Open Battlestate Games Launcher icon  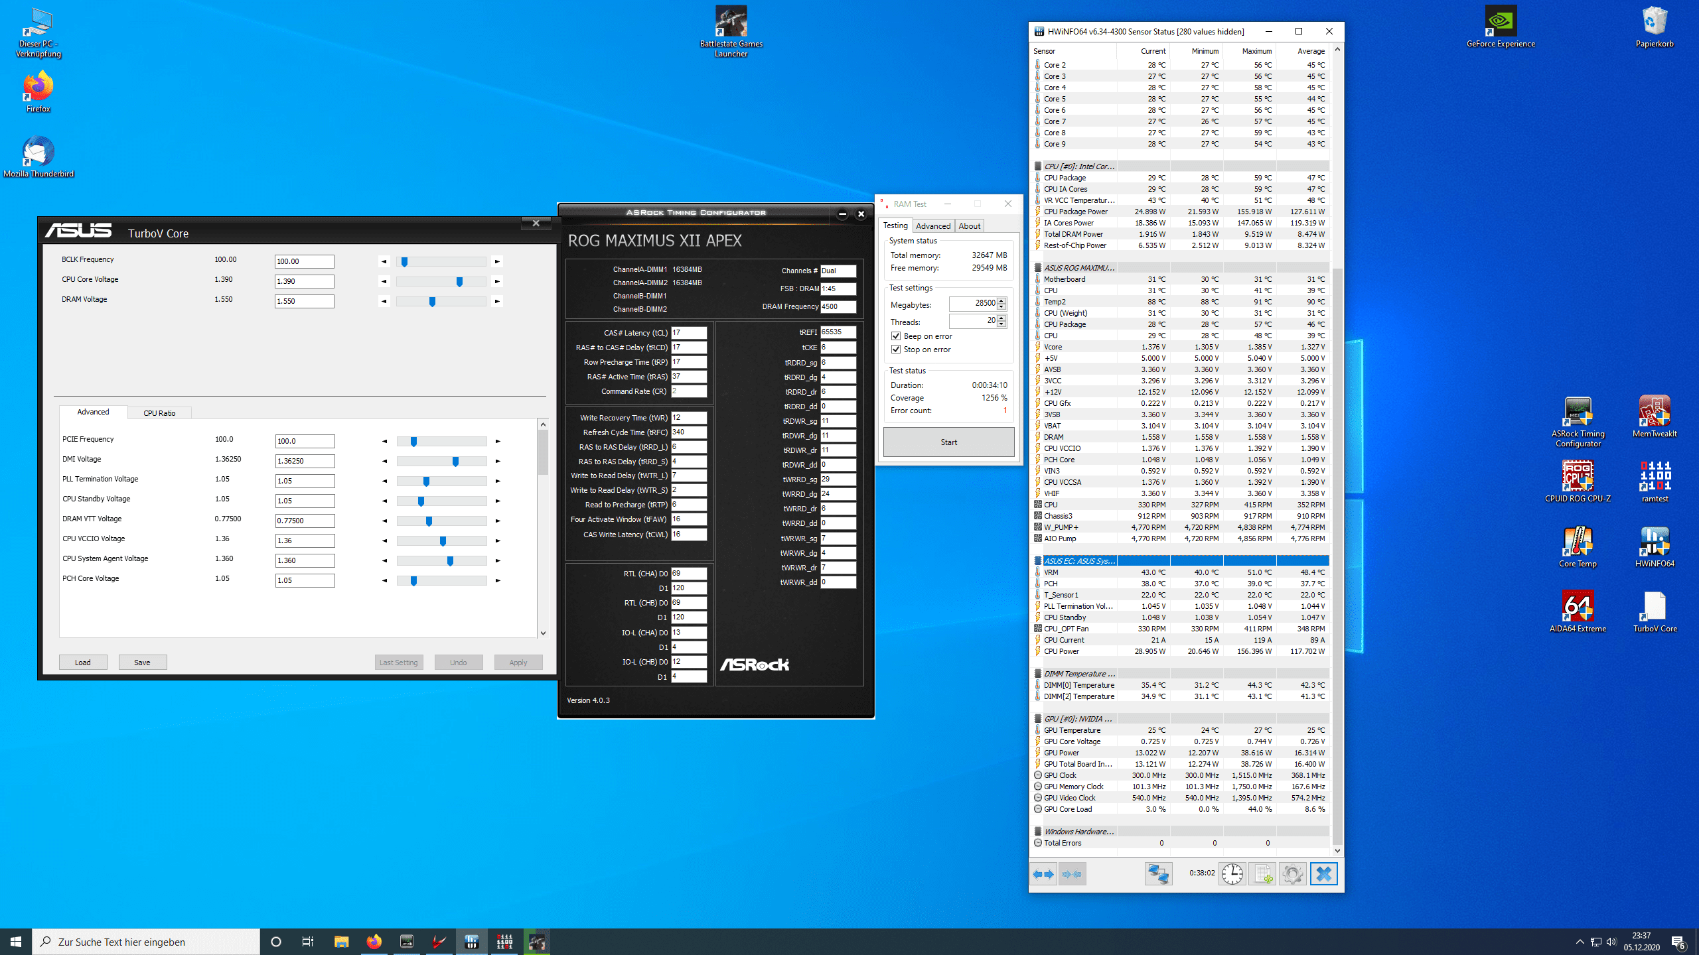(731, 32)
